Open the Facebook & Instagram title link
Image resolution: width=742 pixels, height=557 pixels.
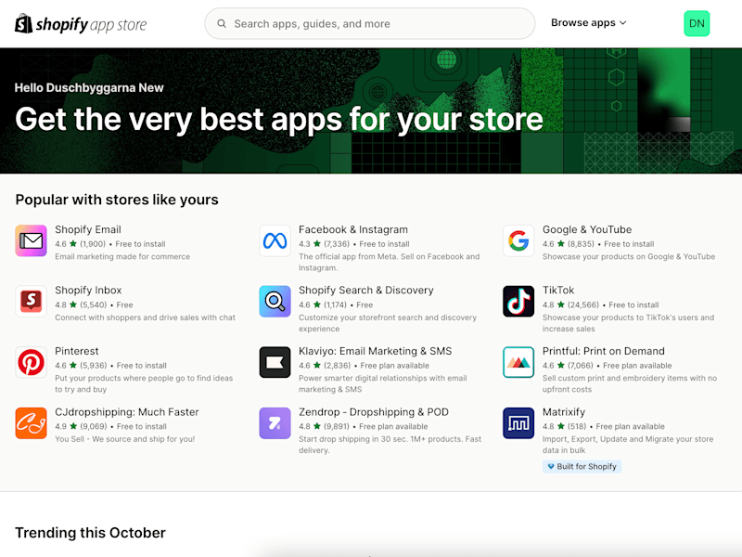(353, 229)
